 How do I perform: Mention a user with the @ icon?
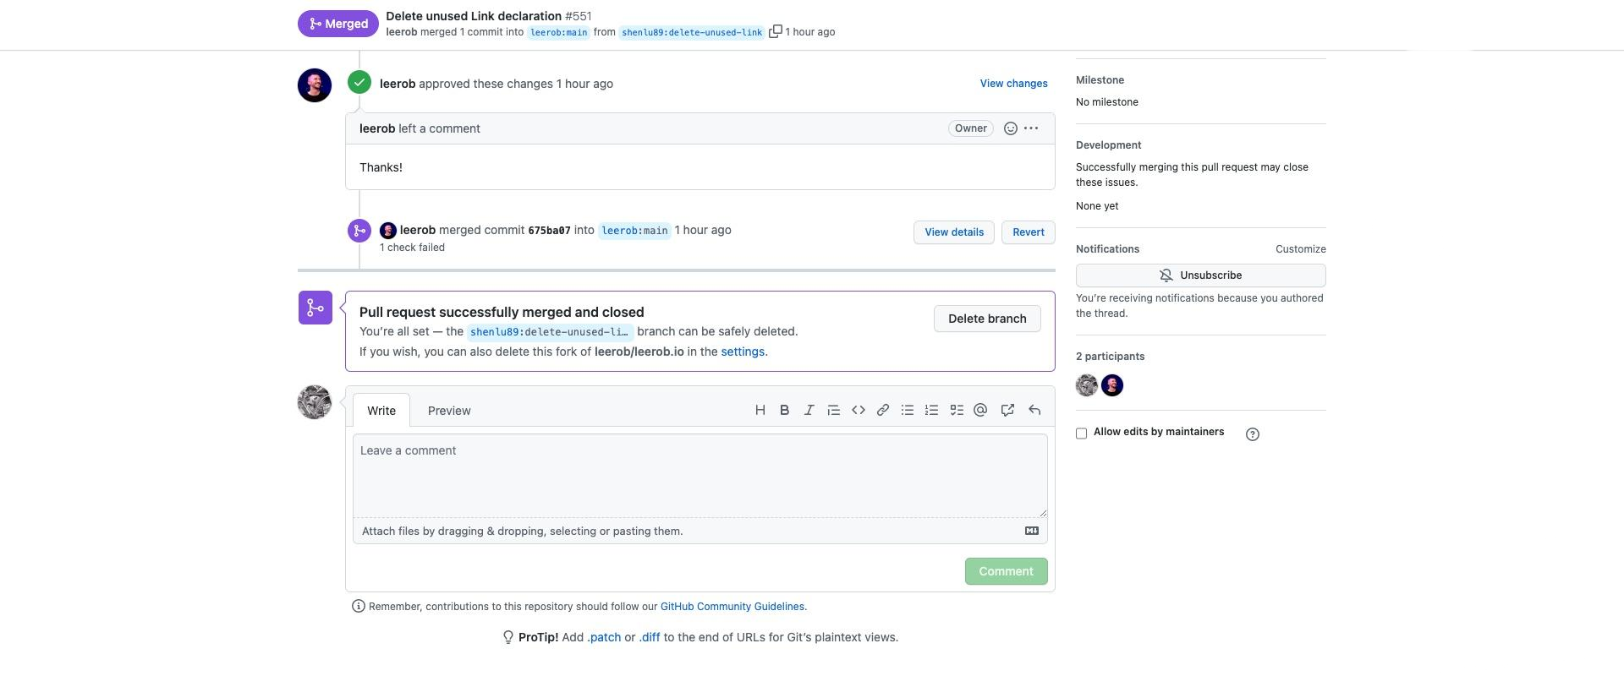[x=980, y=411]
